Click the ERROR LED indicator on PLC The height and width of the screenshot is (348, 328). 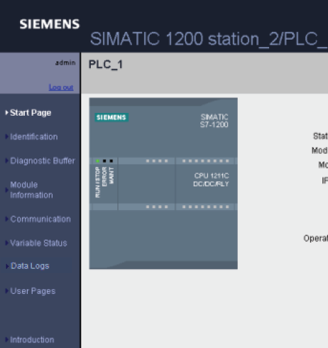[105, 161]
